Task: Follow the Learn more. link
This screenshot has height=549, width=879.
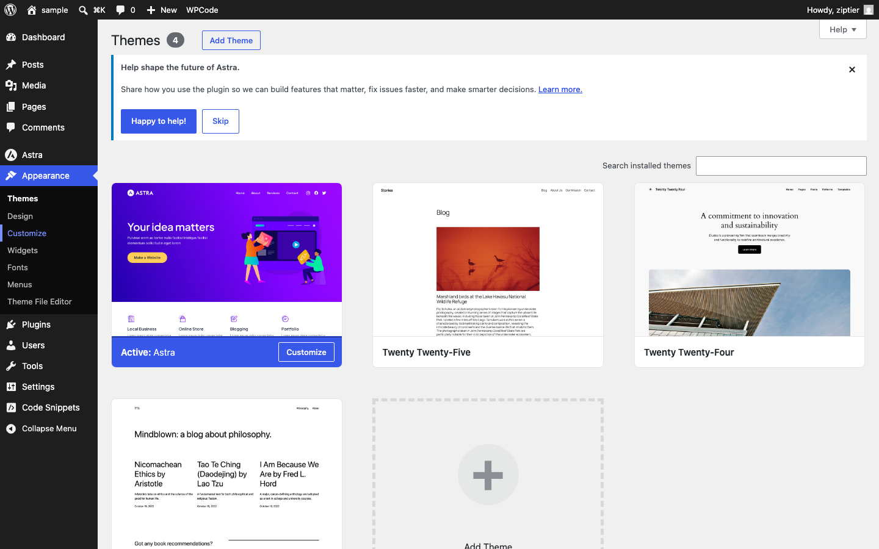Action: coord(560,89)
